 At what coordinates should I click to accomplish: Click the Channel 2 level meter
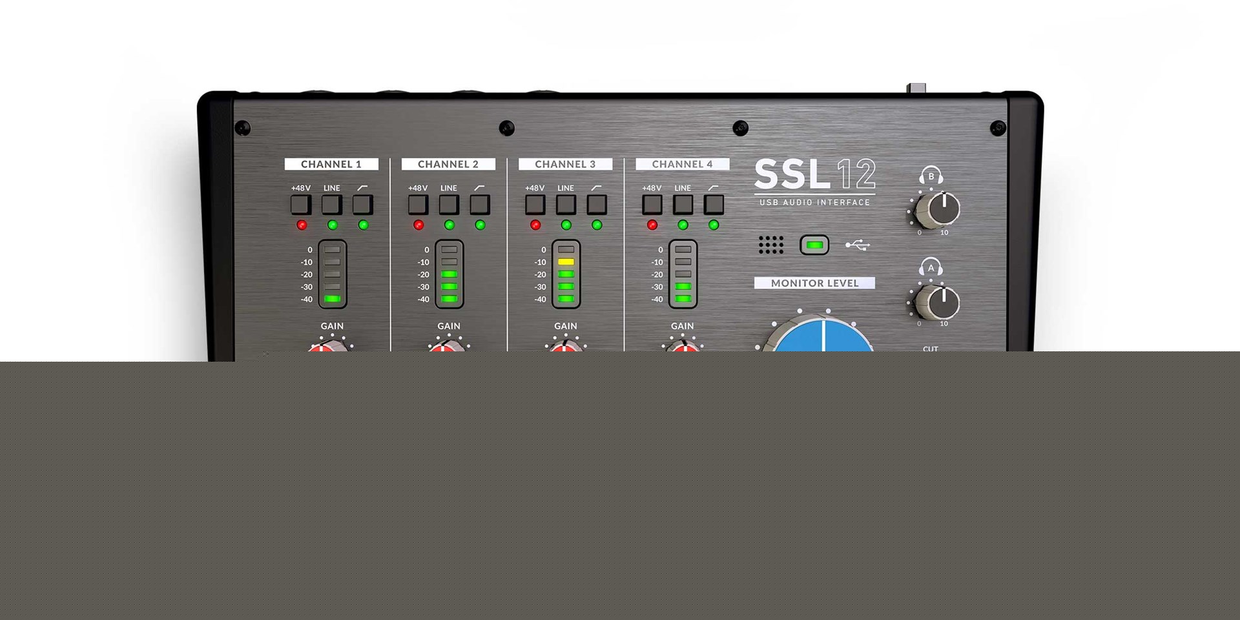point(449,274)
